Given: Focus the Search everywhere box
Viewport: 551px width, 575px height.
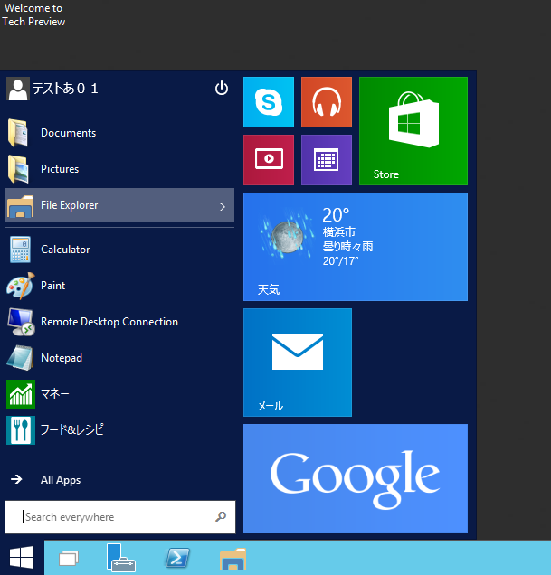Looking at the screenshot, I should point(120,517).
